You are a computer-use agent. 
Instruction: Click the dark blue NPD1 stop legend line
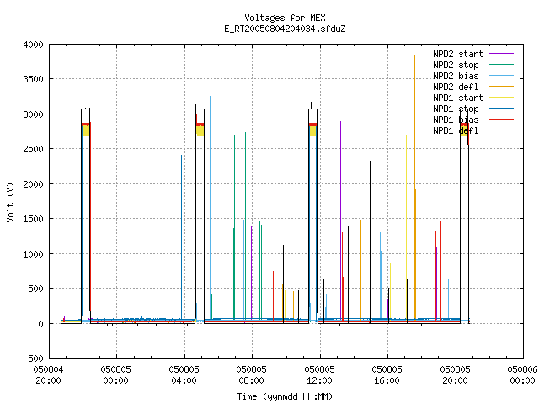click(x=502, y=109)
